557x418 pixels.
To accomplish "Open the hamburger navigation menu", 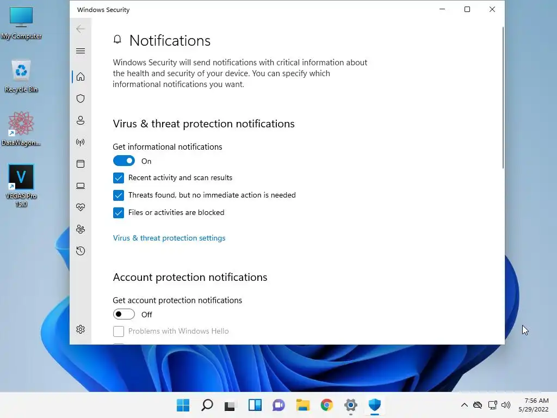I will click(81, 51).
